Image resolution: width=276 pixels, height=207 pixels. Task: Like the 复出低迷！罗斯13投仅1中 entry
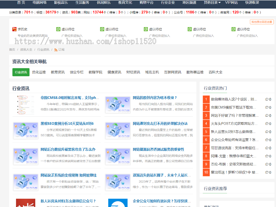point(267,172)
